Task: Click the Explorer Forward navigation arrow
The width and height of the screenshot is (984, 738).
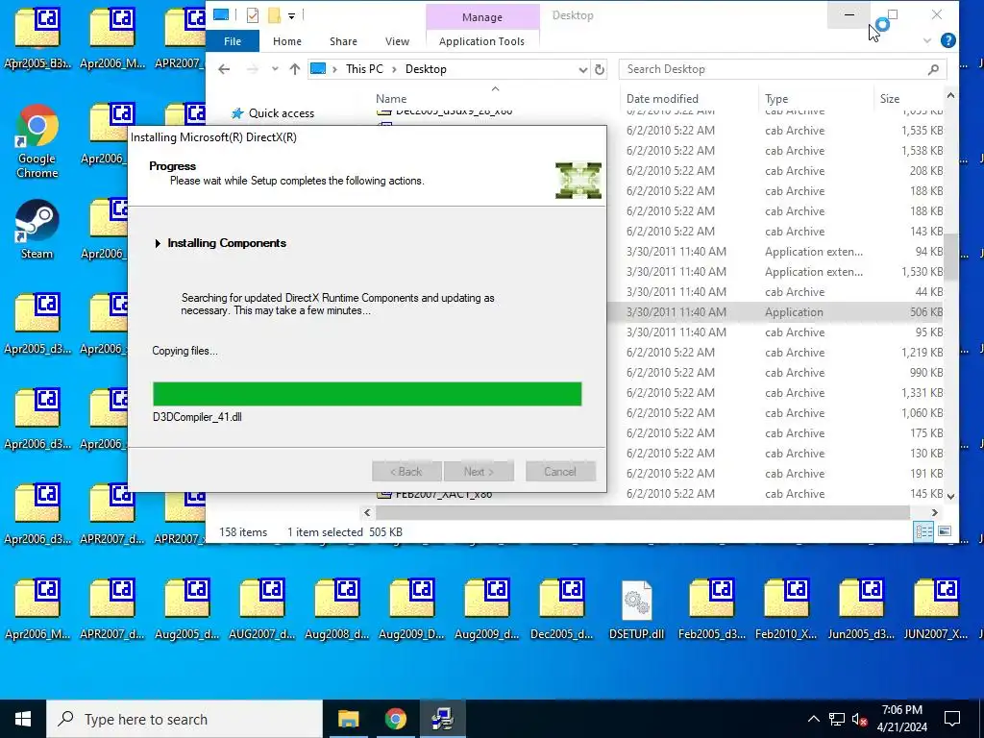Action: point(253,69)
